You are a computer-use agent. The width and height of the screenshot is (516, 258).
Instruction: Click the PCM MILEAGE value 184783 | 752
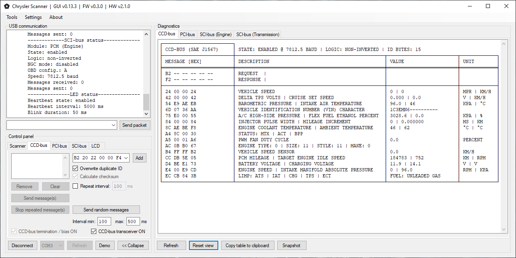407,158
